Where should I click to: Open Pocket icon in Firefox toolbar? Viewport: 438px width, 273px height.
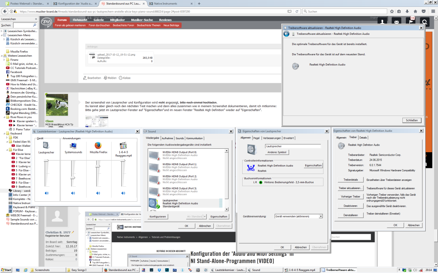click(424, 11)
